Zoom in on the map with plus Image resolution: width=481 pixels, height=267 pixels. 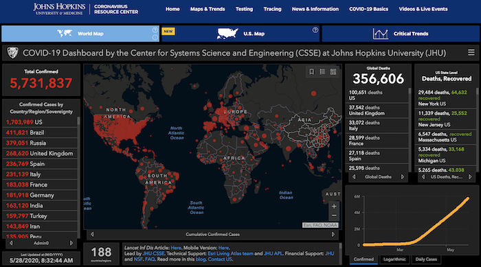[334, 207]
